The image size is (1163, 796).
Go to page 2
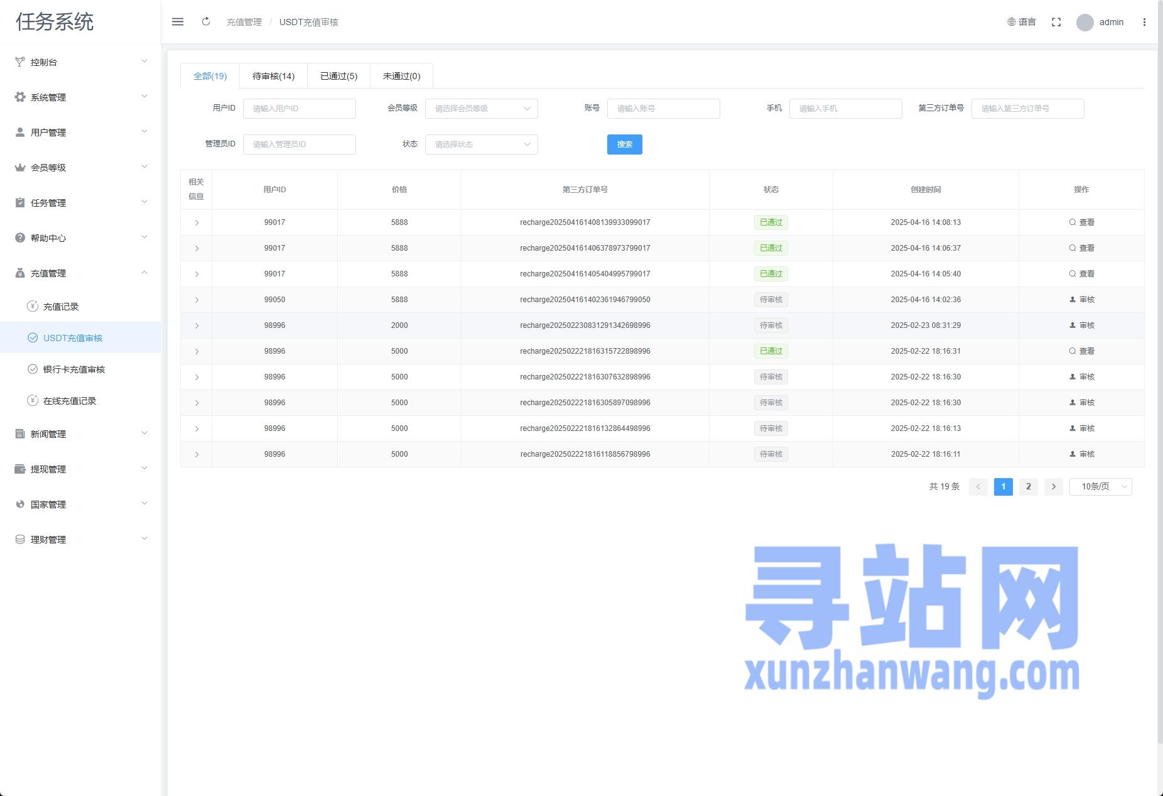(x=1028, y=487)
